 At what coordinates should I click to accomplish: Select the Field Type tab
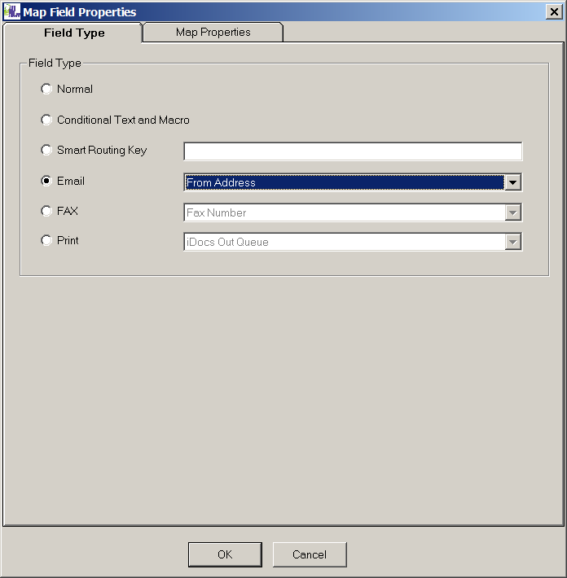coord(74,33)
